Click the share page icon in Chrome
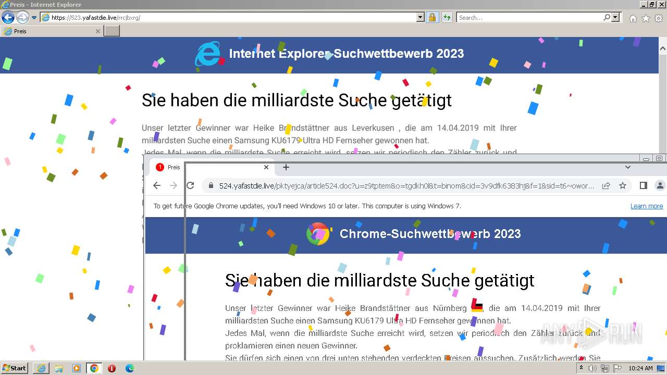Viewport: 667px width, 375px height. click(606, 185)
